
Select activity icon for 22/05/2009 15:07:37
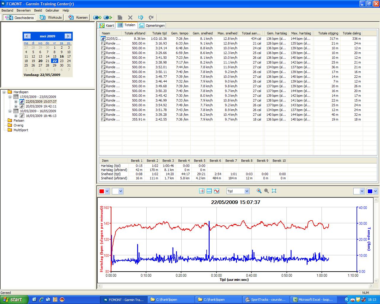click(22, 102)
